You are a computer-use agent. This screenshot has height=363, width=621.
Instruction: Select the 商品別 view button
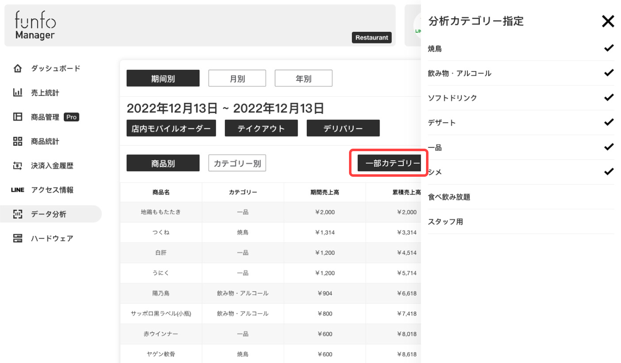point(163,163)
